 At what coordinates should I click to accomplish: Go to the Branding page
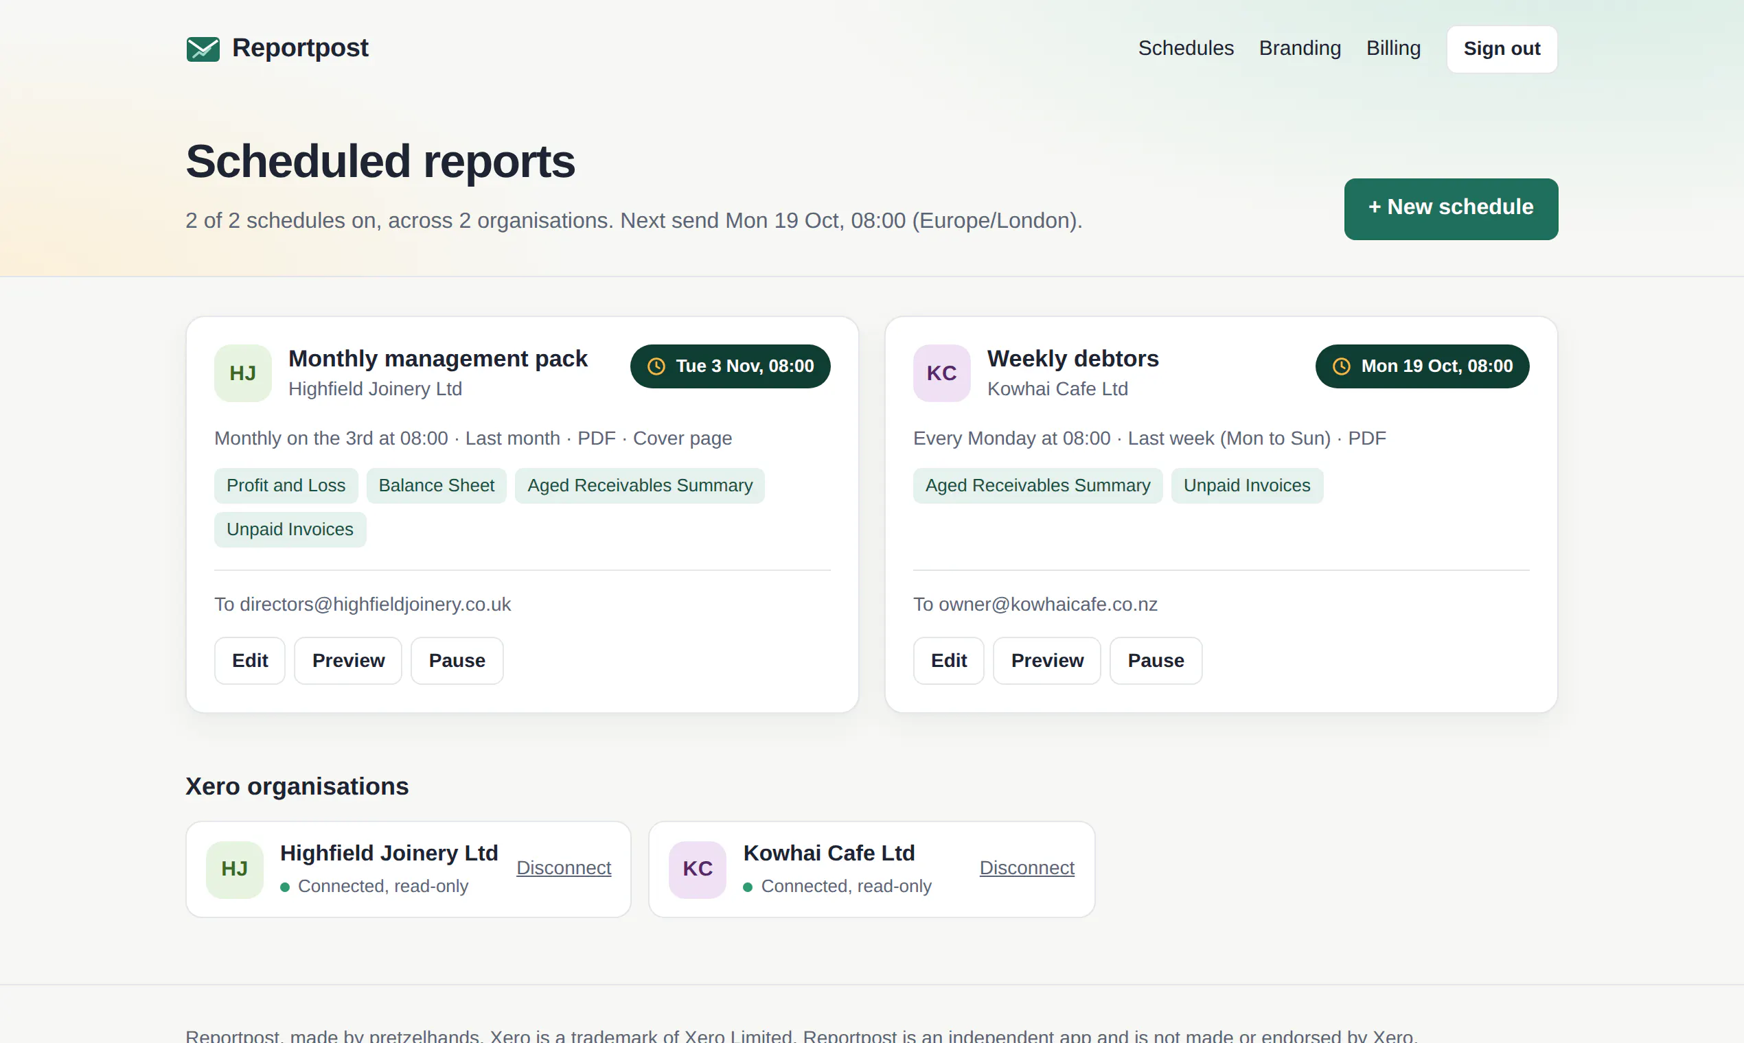point(1300,49)
